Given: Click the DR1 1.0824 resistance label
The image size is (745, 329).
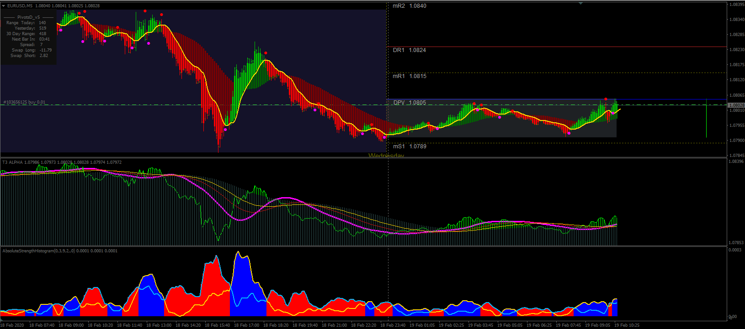Looking at the screenshot, I should click(410, 50).
